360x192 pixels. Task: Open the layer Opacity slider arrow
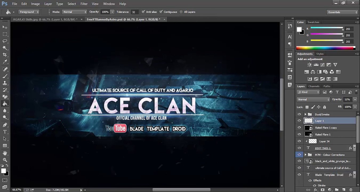pyautogui.click(x=355, y=99)
